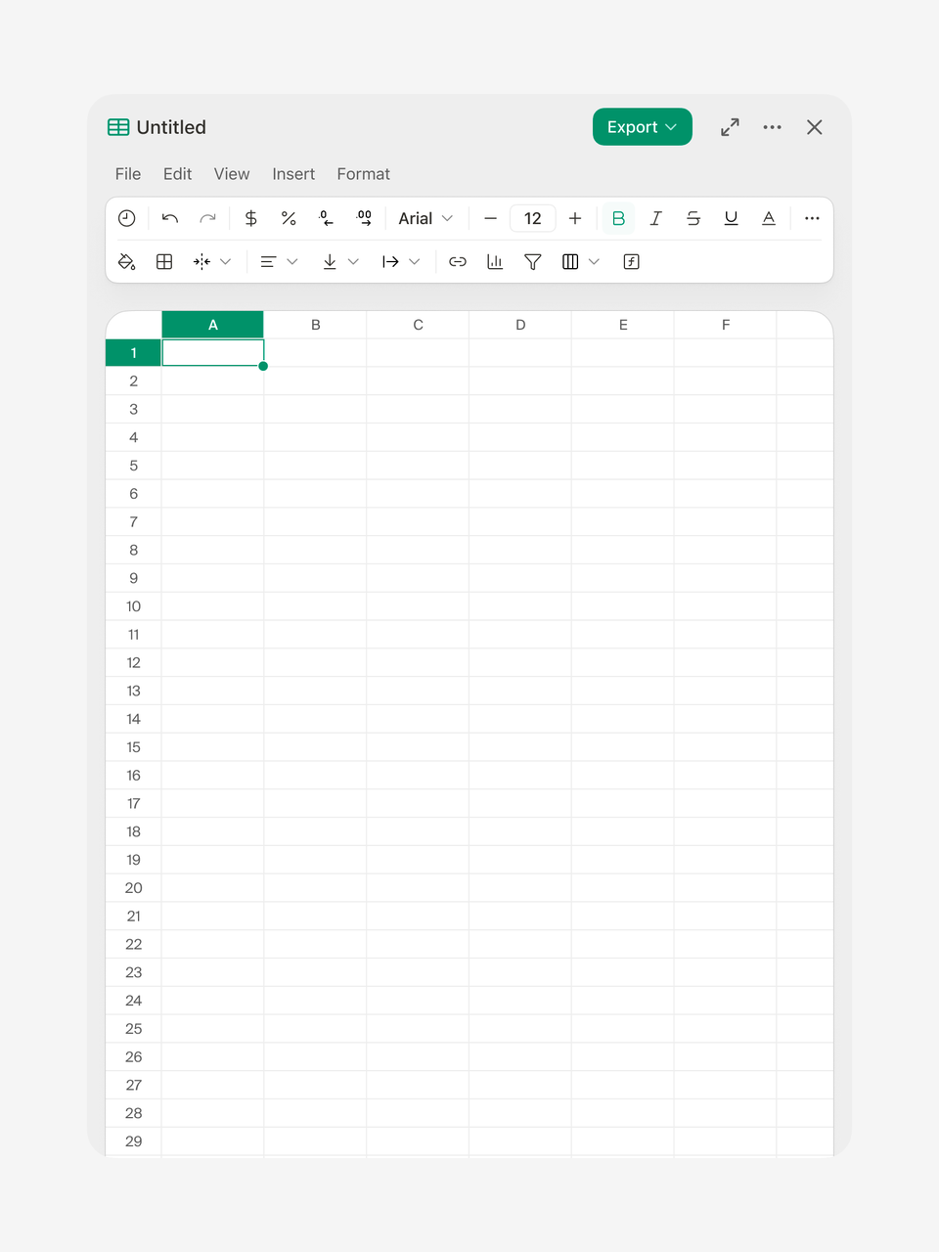Click the font size field showing 12
Screen dimensions: 939x1252
[533, 218]
